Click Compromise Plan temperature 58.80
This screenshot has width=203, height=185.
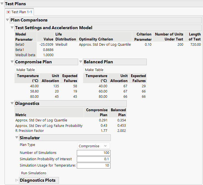click(35, 91)
